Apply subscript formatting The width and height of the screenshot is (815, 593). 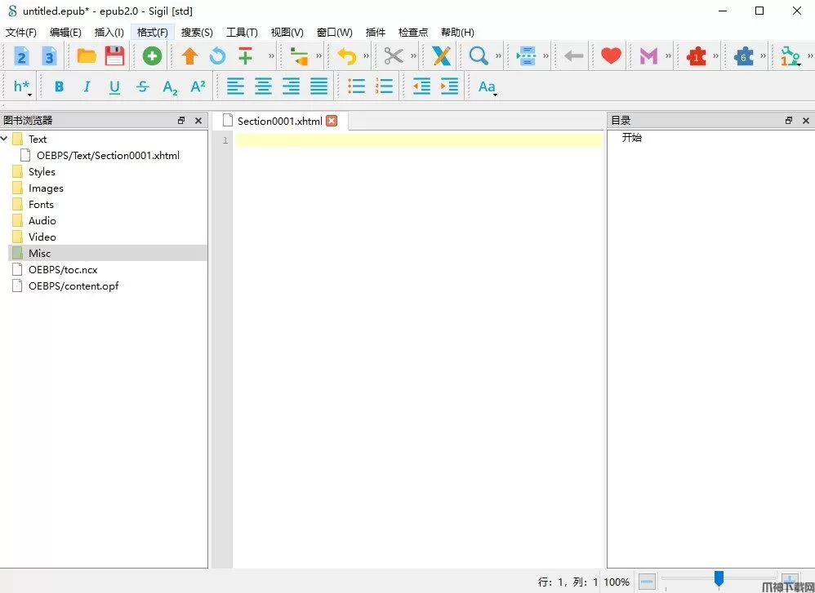click(x=170, y=87)
